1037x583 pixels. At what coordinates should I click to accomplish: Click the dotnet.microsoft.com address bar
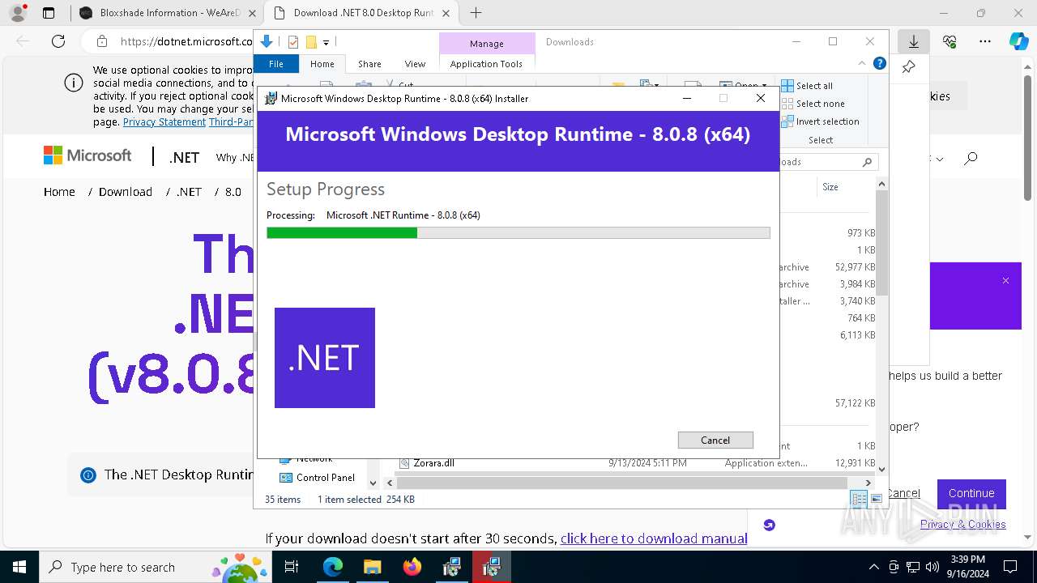coord(186,41)
